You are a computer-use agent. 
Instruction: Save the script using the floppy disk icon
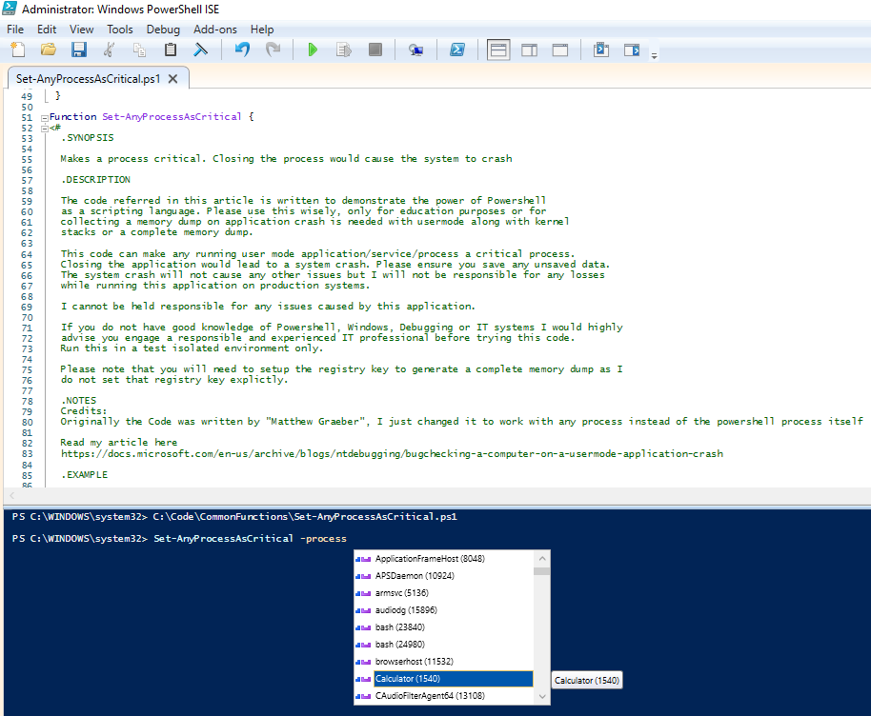(78, 50)
